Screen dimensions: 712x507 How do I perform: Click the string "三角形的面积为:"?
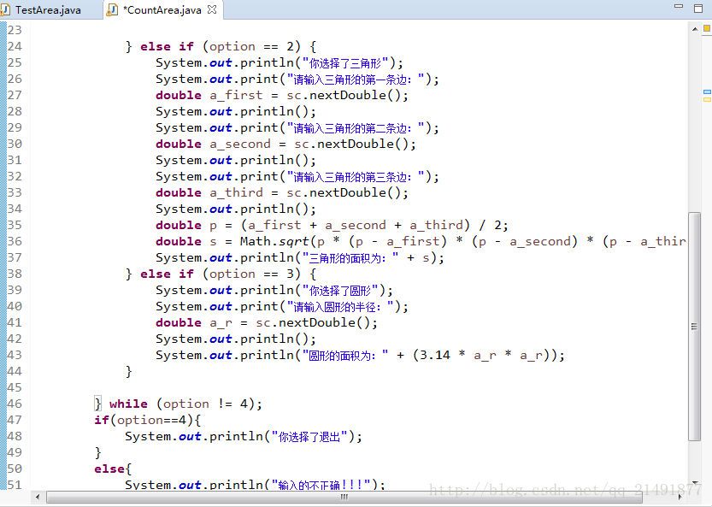tap(350, 257)
